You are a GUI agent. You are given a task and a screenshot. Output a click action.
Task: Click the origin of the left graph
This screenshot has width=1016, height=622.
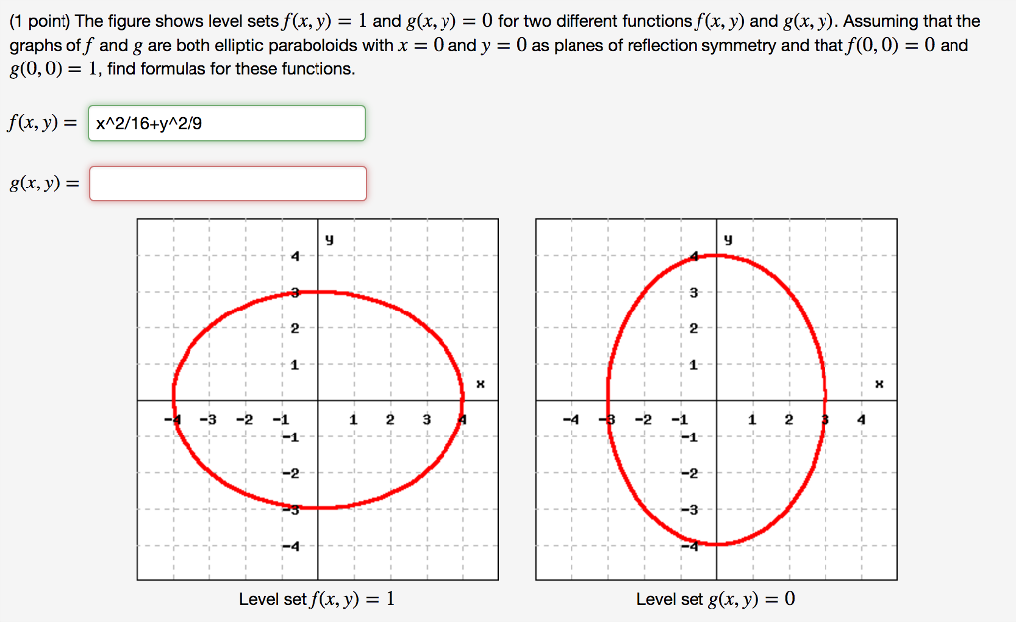[317, 400]
